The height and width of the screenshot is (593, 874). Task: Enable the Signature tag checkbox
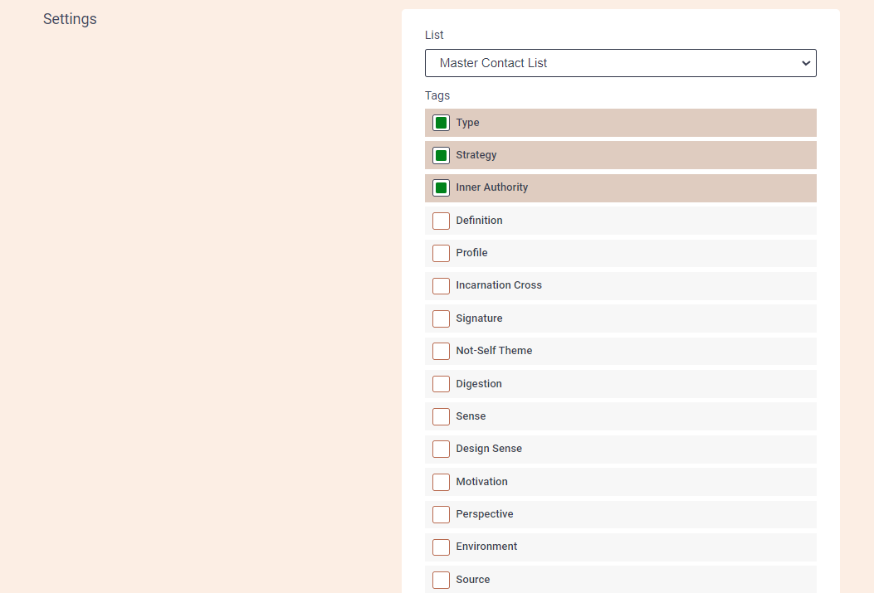click(441, 318)
